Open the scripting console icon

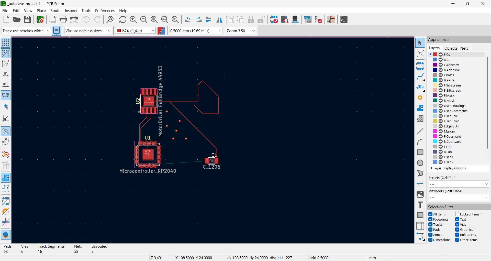[x=344, y=20]
